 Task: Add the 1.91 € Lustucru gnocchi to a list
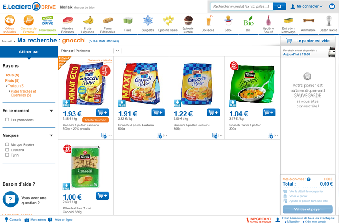pyautogui.click(x=159, y=135)
